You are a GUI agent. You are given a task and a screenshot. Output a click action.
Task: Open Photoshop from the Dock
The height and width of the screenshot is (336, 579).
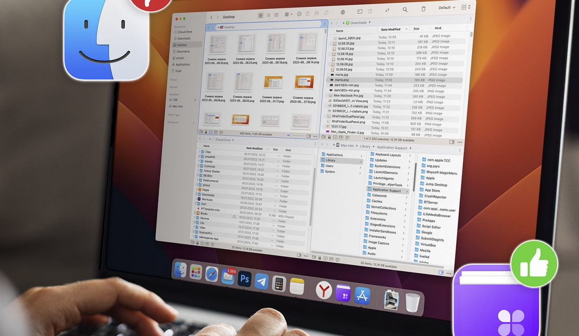[x=245, y=280]
